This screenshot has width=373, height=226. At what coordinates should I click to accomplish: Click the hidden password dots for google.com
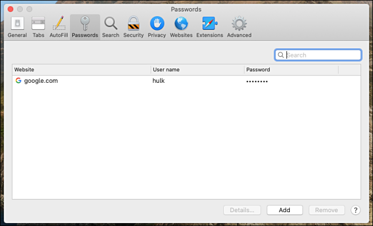(x=257, y=82)
